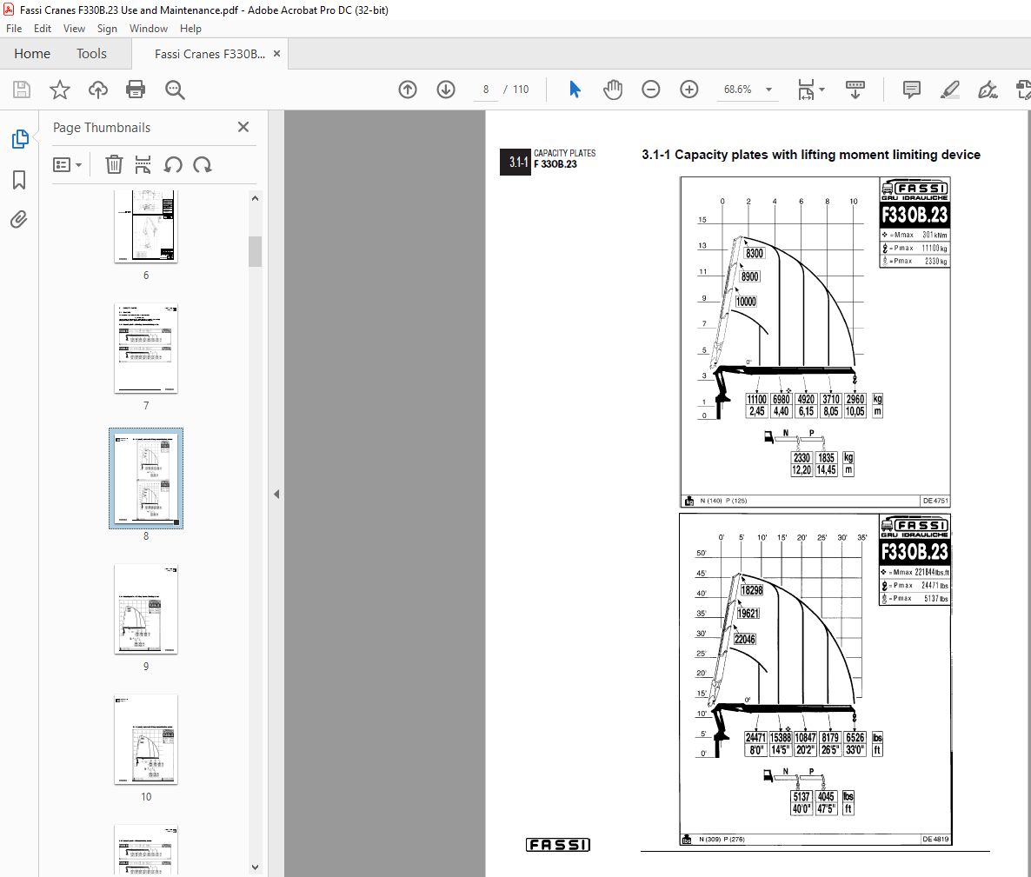Activate the selection arrow tool

pyautogui.click(x=575, y=90)
